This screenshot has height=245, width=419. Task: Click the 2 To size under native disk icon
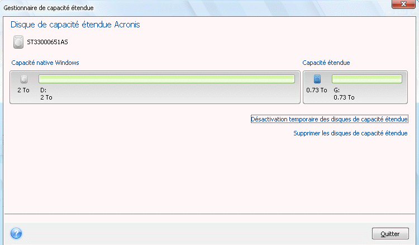point(23,91)
